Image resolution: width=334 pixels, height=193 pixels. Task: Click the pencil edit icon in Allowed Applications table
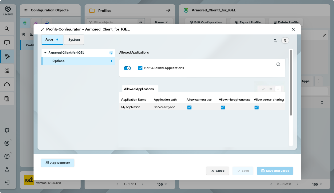pyautogui.click(x=263, y=89)
